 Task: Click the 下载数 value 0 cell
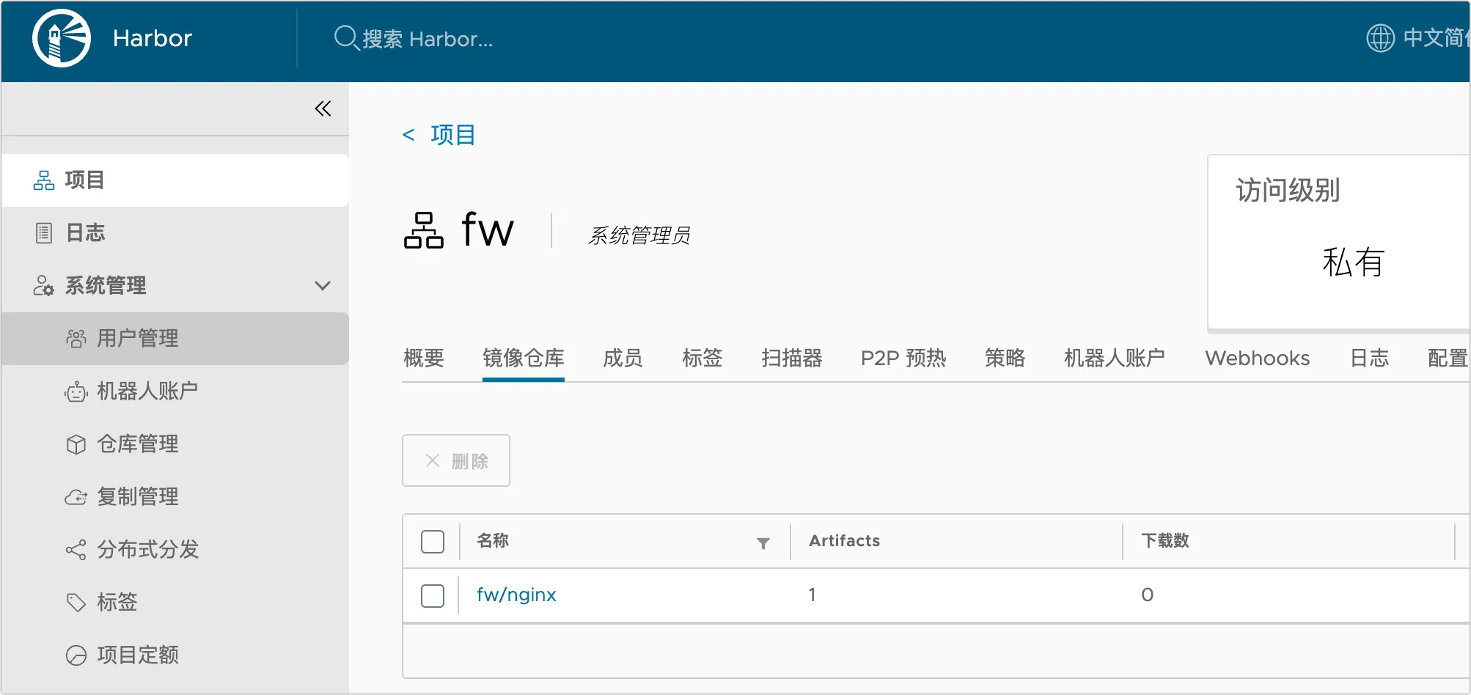click(1148, 595)
